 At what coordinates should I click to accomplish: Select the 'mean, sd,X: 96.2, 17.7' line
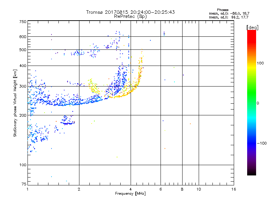(x=229, y=17)
